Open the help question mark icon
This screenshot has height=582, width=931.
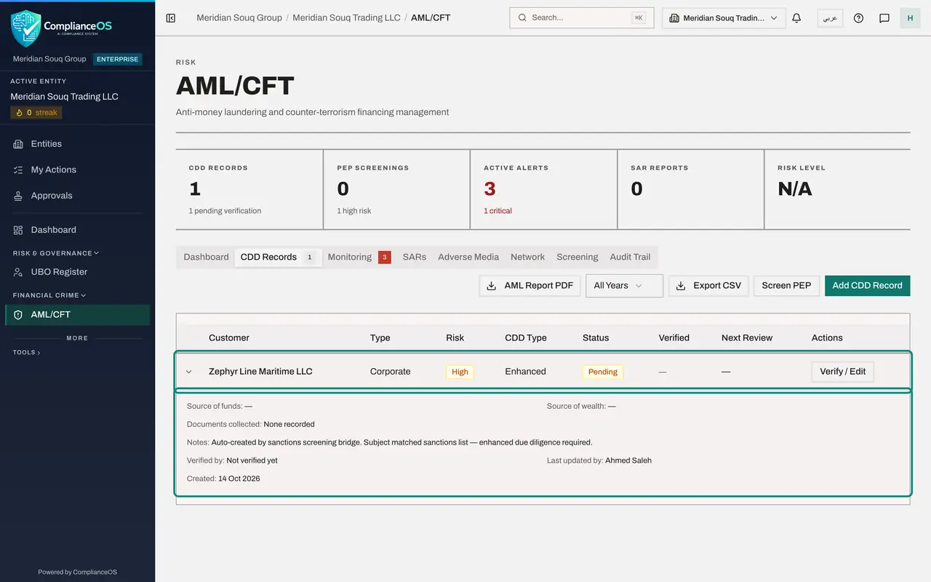(858, 18)
